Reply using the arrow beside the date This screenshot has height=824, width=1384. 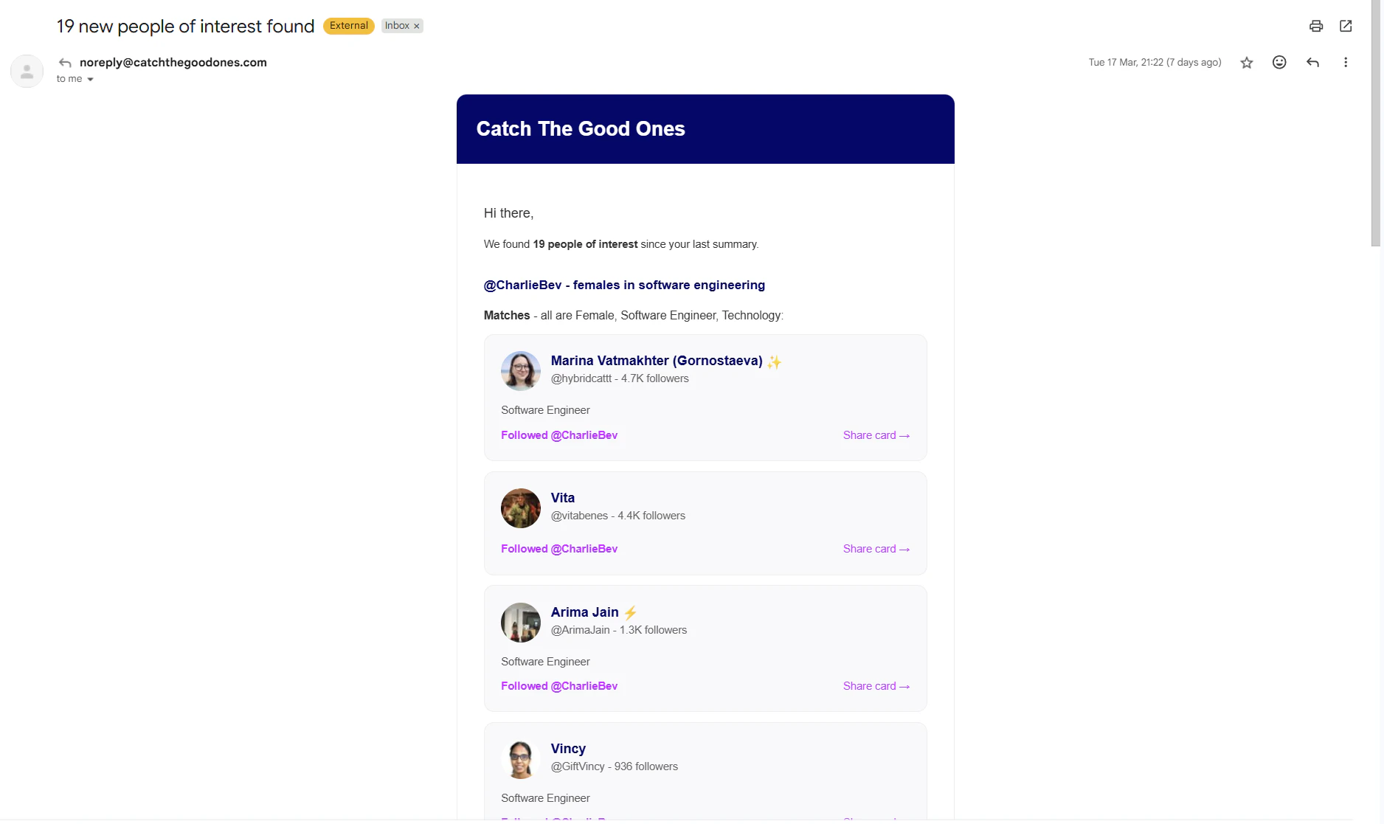(x=1312, y=63)
